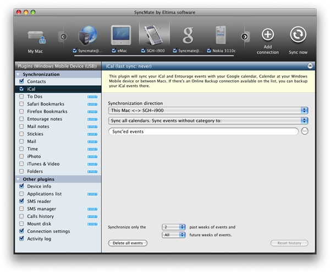330x273 pixels.
Task: Enable the Firefox Bookmarks checkbox
Action: point(21,112)
